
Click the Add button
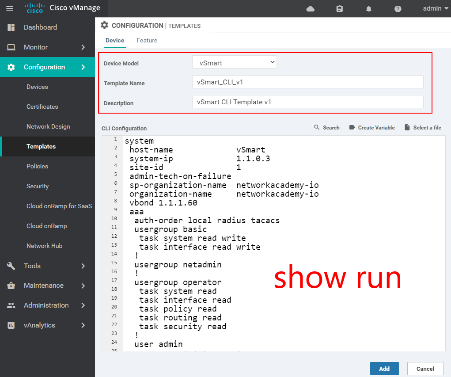384,368
